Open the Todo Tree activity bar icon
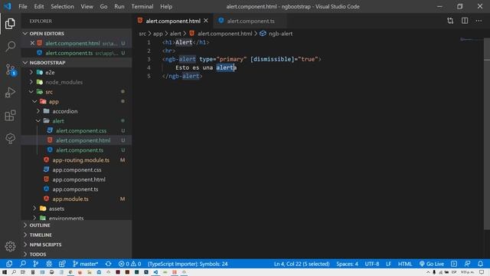490x276 pixels. coord(10,138)
